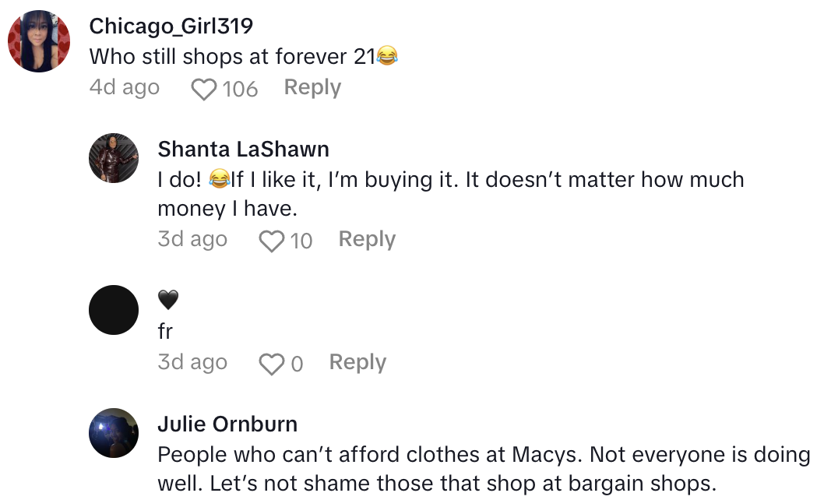Reply to Shanta LaShawn's comment
The image size is (824, 500).
click(367, 239)
